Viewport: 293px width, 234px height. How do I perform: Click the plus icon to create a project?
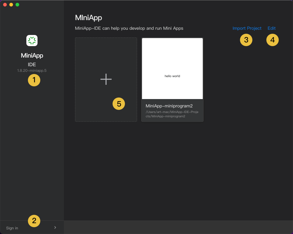point(106,79)
